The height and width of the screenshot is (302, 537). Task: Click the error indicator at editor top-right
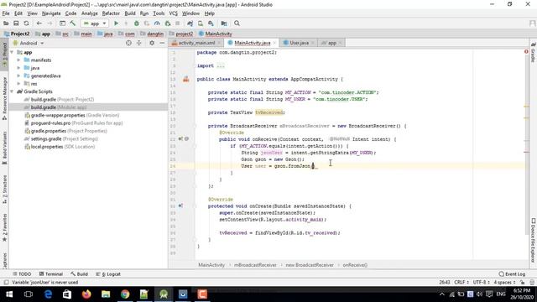point(526,52)
